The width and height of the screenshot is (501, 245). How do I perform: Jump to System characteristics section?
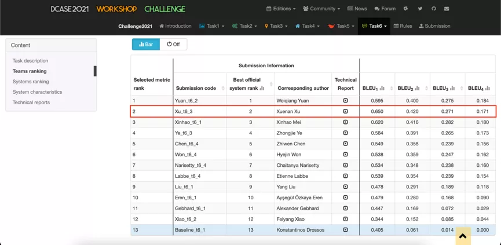pos(38,92)
